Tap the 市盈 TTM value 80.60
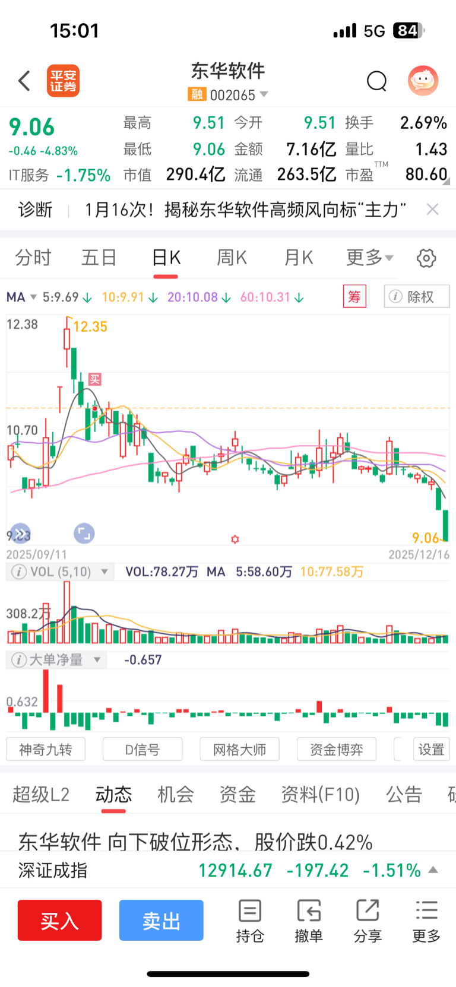This screenshot has width=456, height=987. pos(426,174)
